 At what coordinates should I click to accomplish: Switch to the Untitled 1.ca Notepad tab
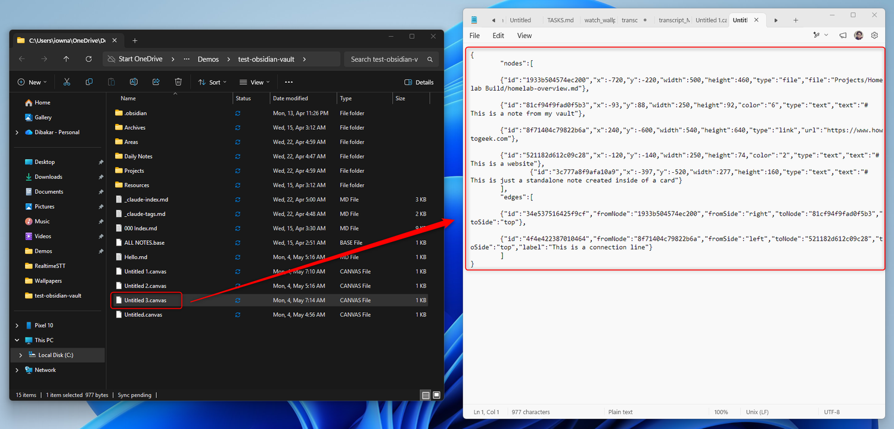click(x=711, y=20)
